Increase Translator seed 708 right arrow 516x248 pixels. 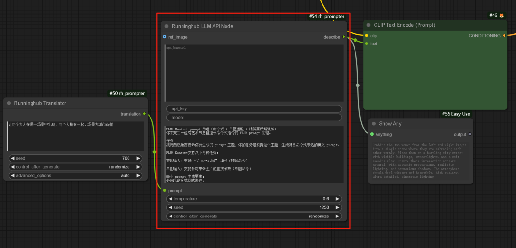pos(138,158)
